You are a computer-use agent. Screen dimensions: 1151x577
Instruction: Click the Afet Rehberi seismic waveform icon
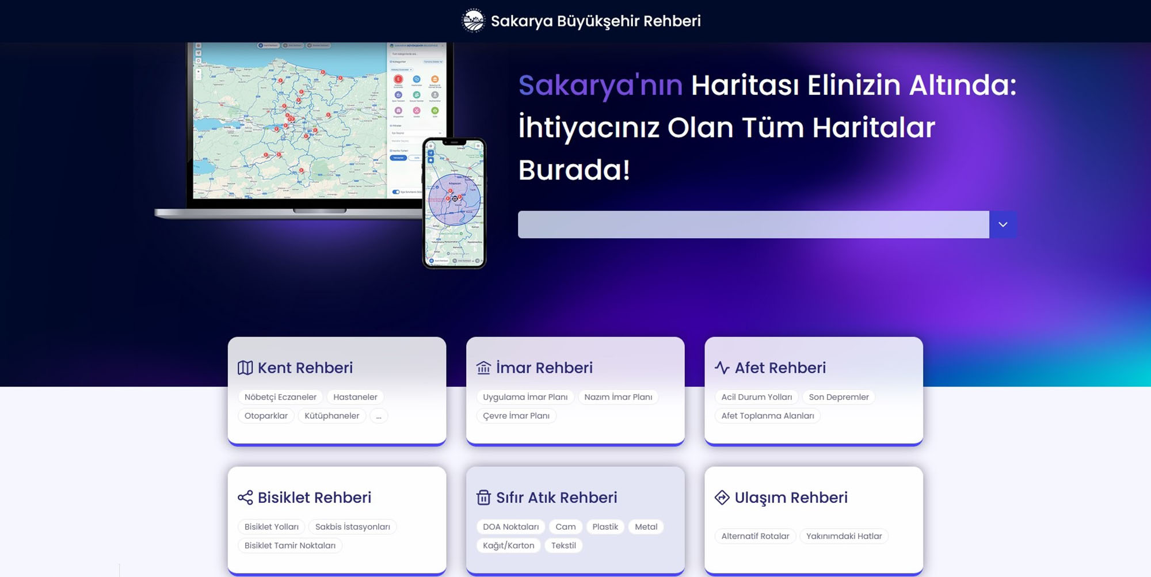point(722,367)
